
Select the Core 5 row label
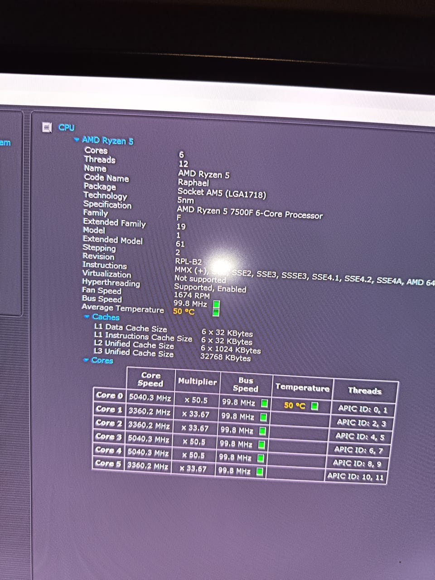click(x=107, y=463)
